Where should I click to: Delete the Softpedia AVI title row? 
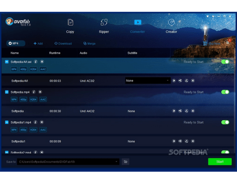pyautogui.click(x=193, y=81)
